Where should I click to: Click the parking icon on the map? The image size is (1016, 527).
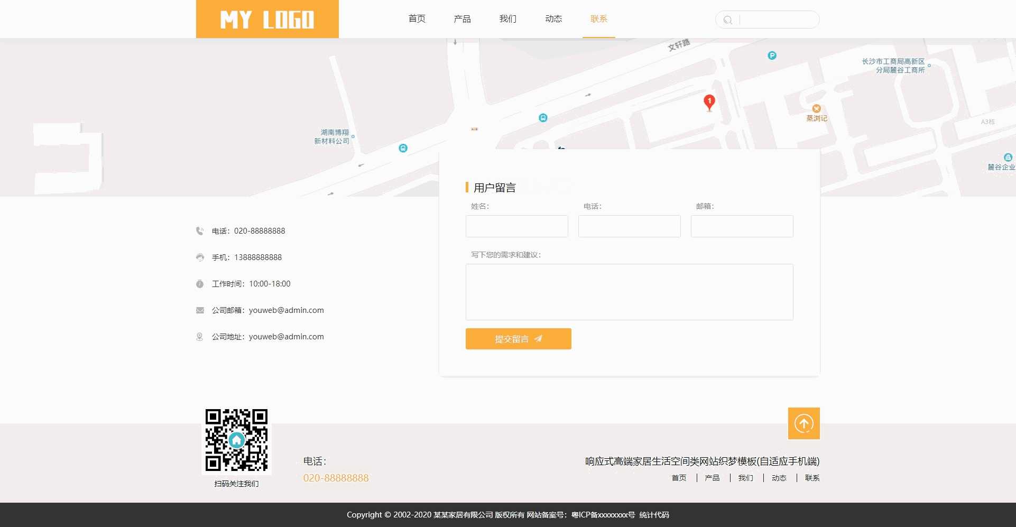point(772,55)
